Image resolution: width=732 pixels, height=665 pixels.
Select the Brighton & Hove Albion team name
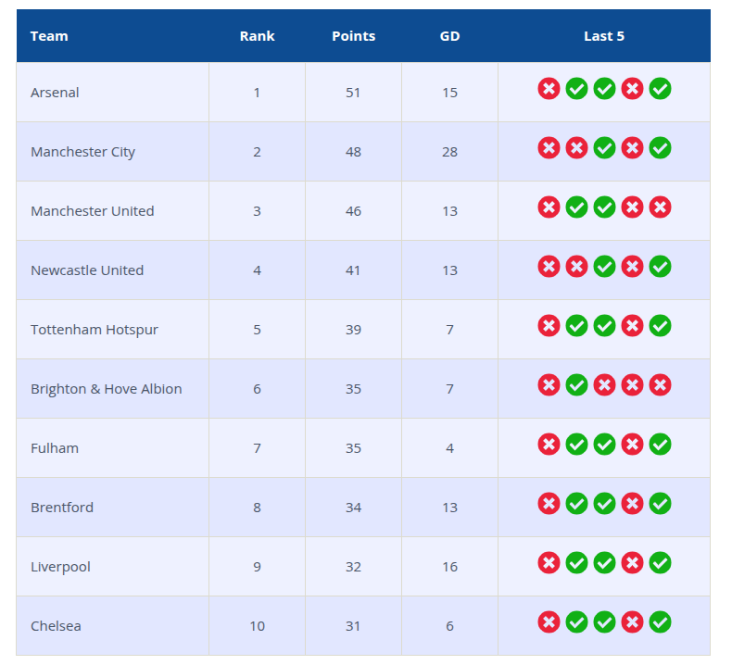click(107, 389)
